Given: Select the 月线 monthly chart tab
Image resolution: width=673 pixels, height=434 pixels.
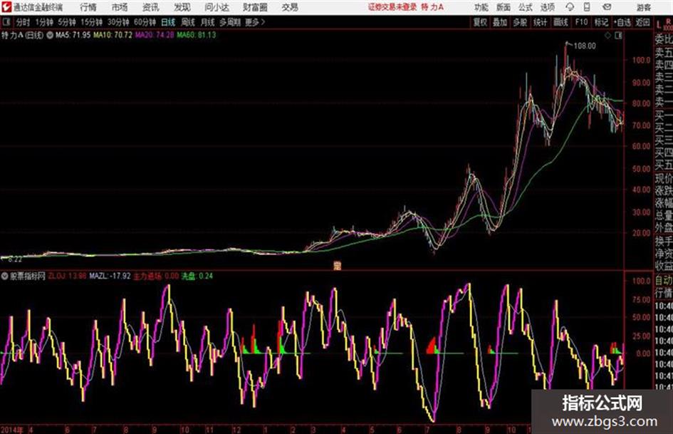Looking at the screenshot, I should click(x=207, y=22).
